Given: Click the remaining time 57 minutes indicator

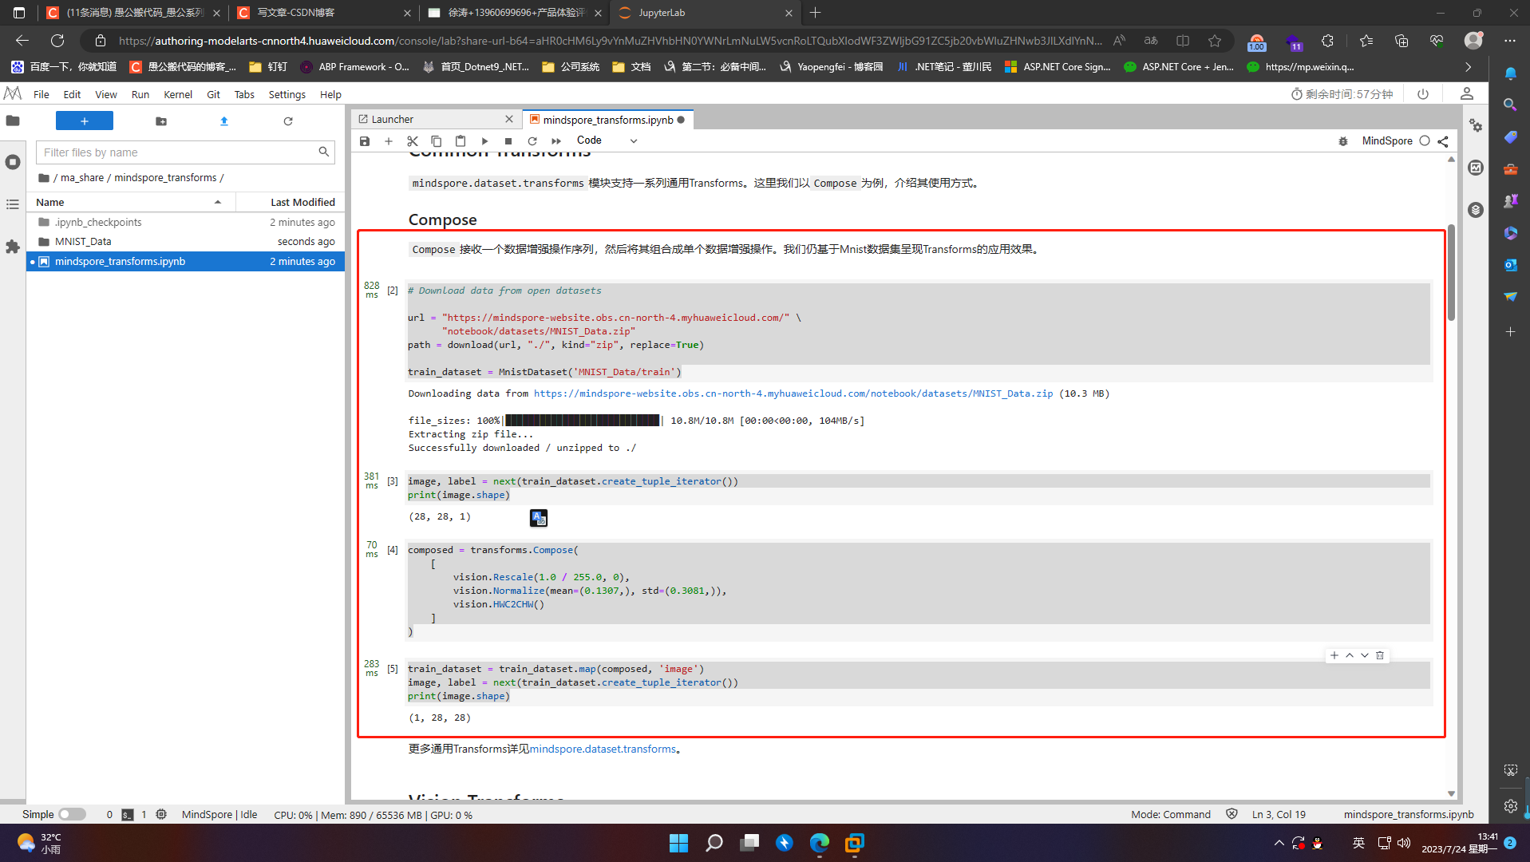Looking at the screenshot, I should pos(1342,94).
